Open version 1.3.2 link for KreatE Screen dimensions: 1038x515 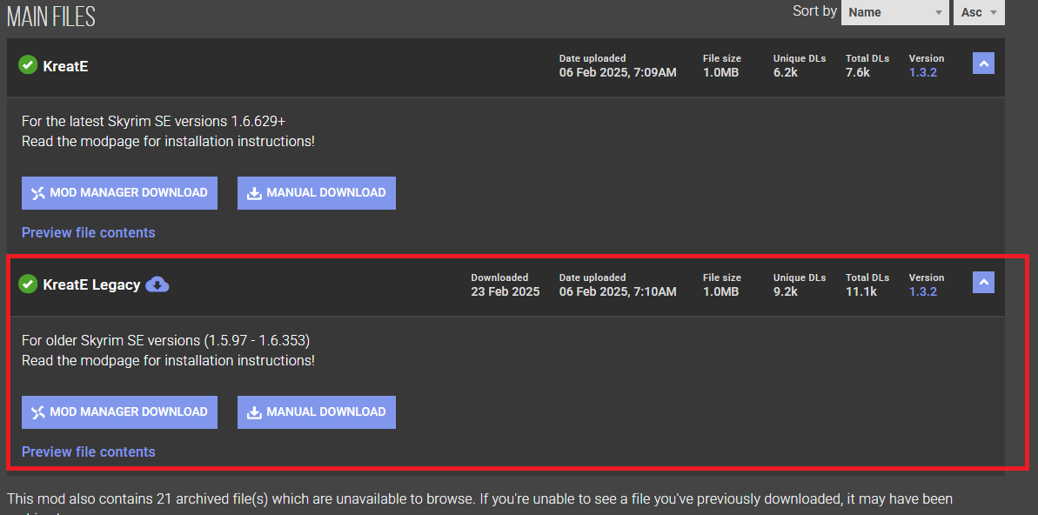(x=923, y=72)
